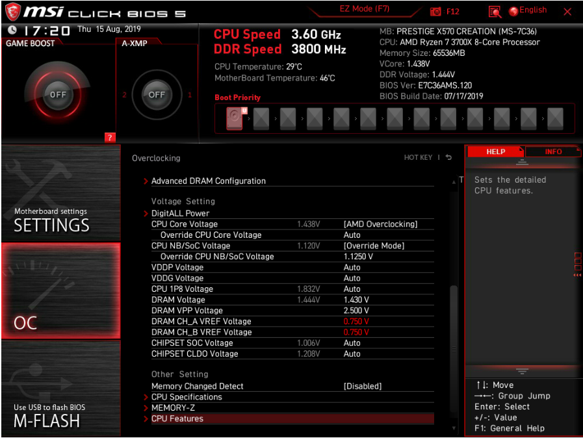The image size is (583, 438).
Task: Toggle the GAME BOOST knob
Action: (x=58, y=94)
